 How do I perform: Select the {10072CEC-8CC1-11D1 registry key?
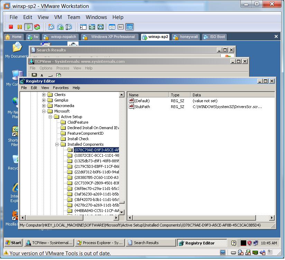click(96, 155)
